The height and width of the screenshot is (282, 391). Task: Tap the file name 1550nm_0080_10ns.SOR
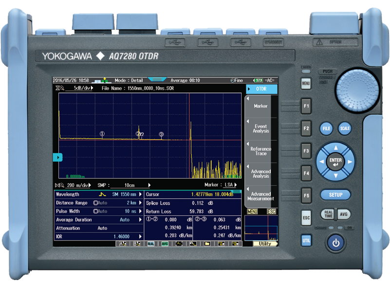point(150,88)
